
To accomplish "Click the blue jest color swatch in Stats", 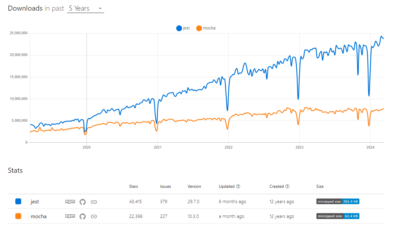I will point(18,202).
